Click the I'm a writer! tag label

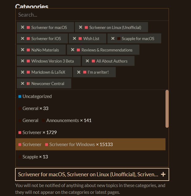pos(98,72)
